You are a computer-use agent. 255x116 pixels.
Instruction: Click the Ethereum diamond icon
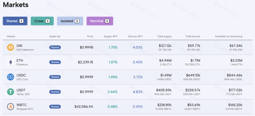pyautogui.click(x=10, y=62)
